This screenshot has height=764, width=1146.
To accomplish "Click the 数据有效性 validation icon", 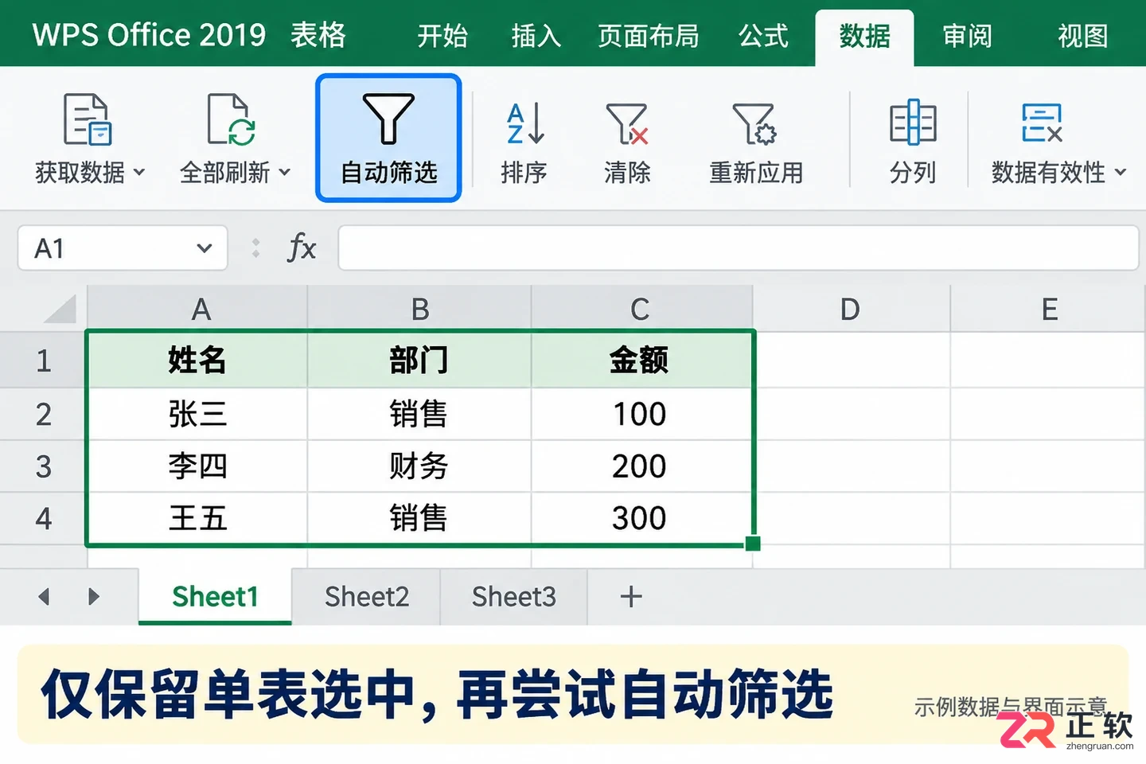I will pos(1043,123).
